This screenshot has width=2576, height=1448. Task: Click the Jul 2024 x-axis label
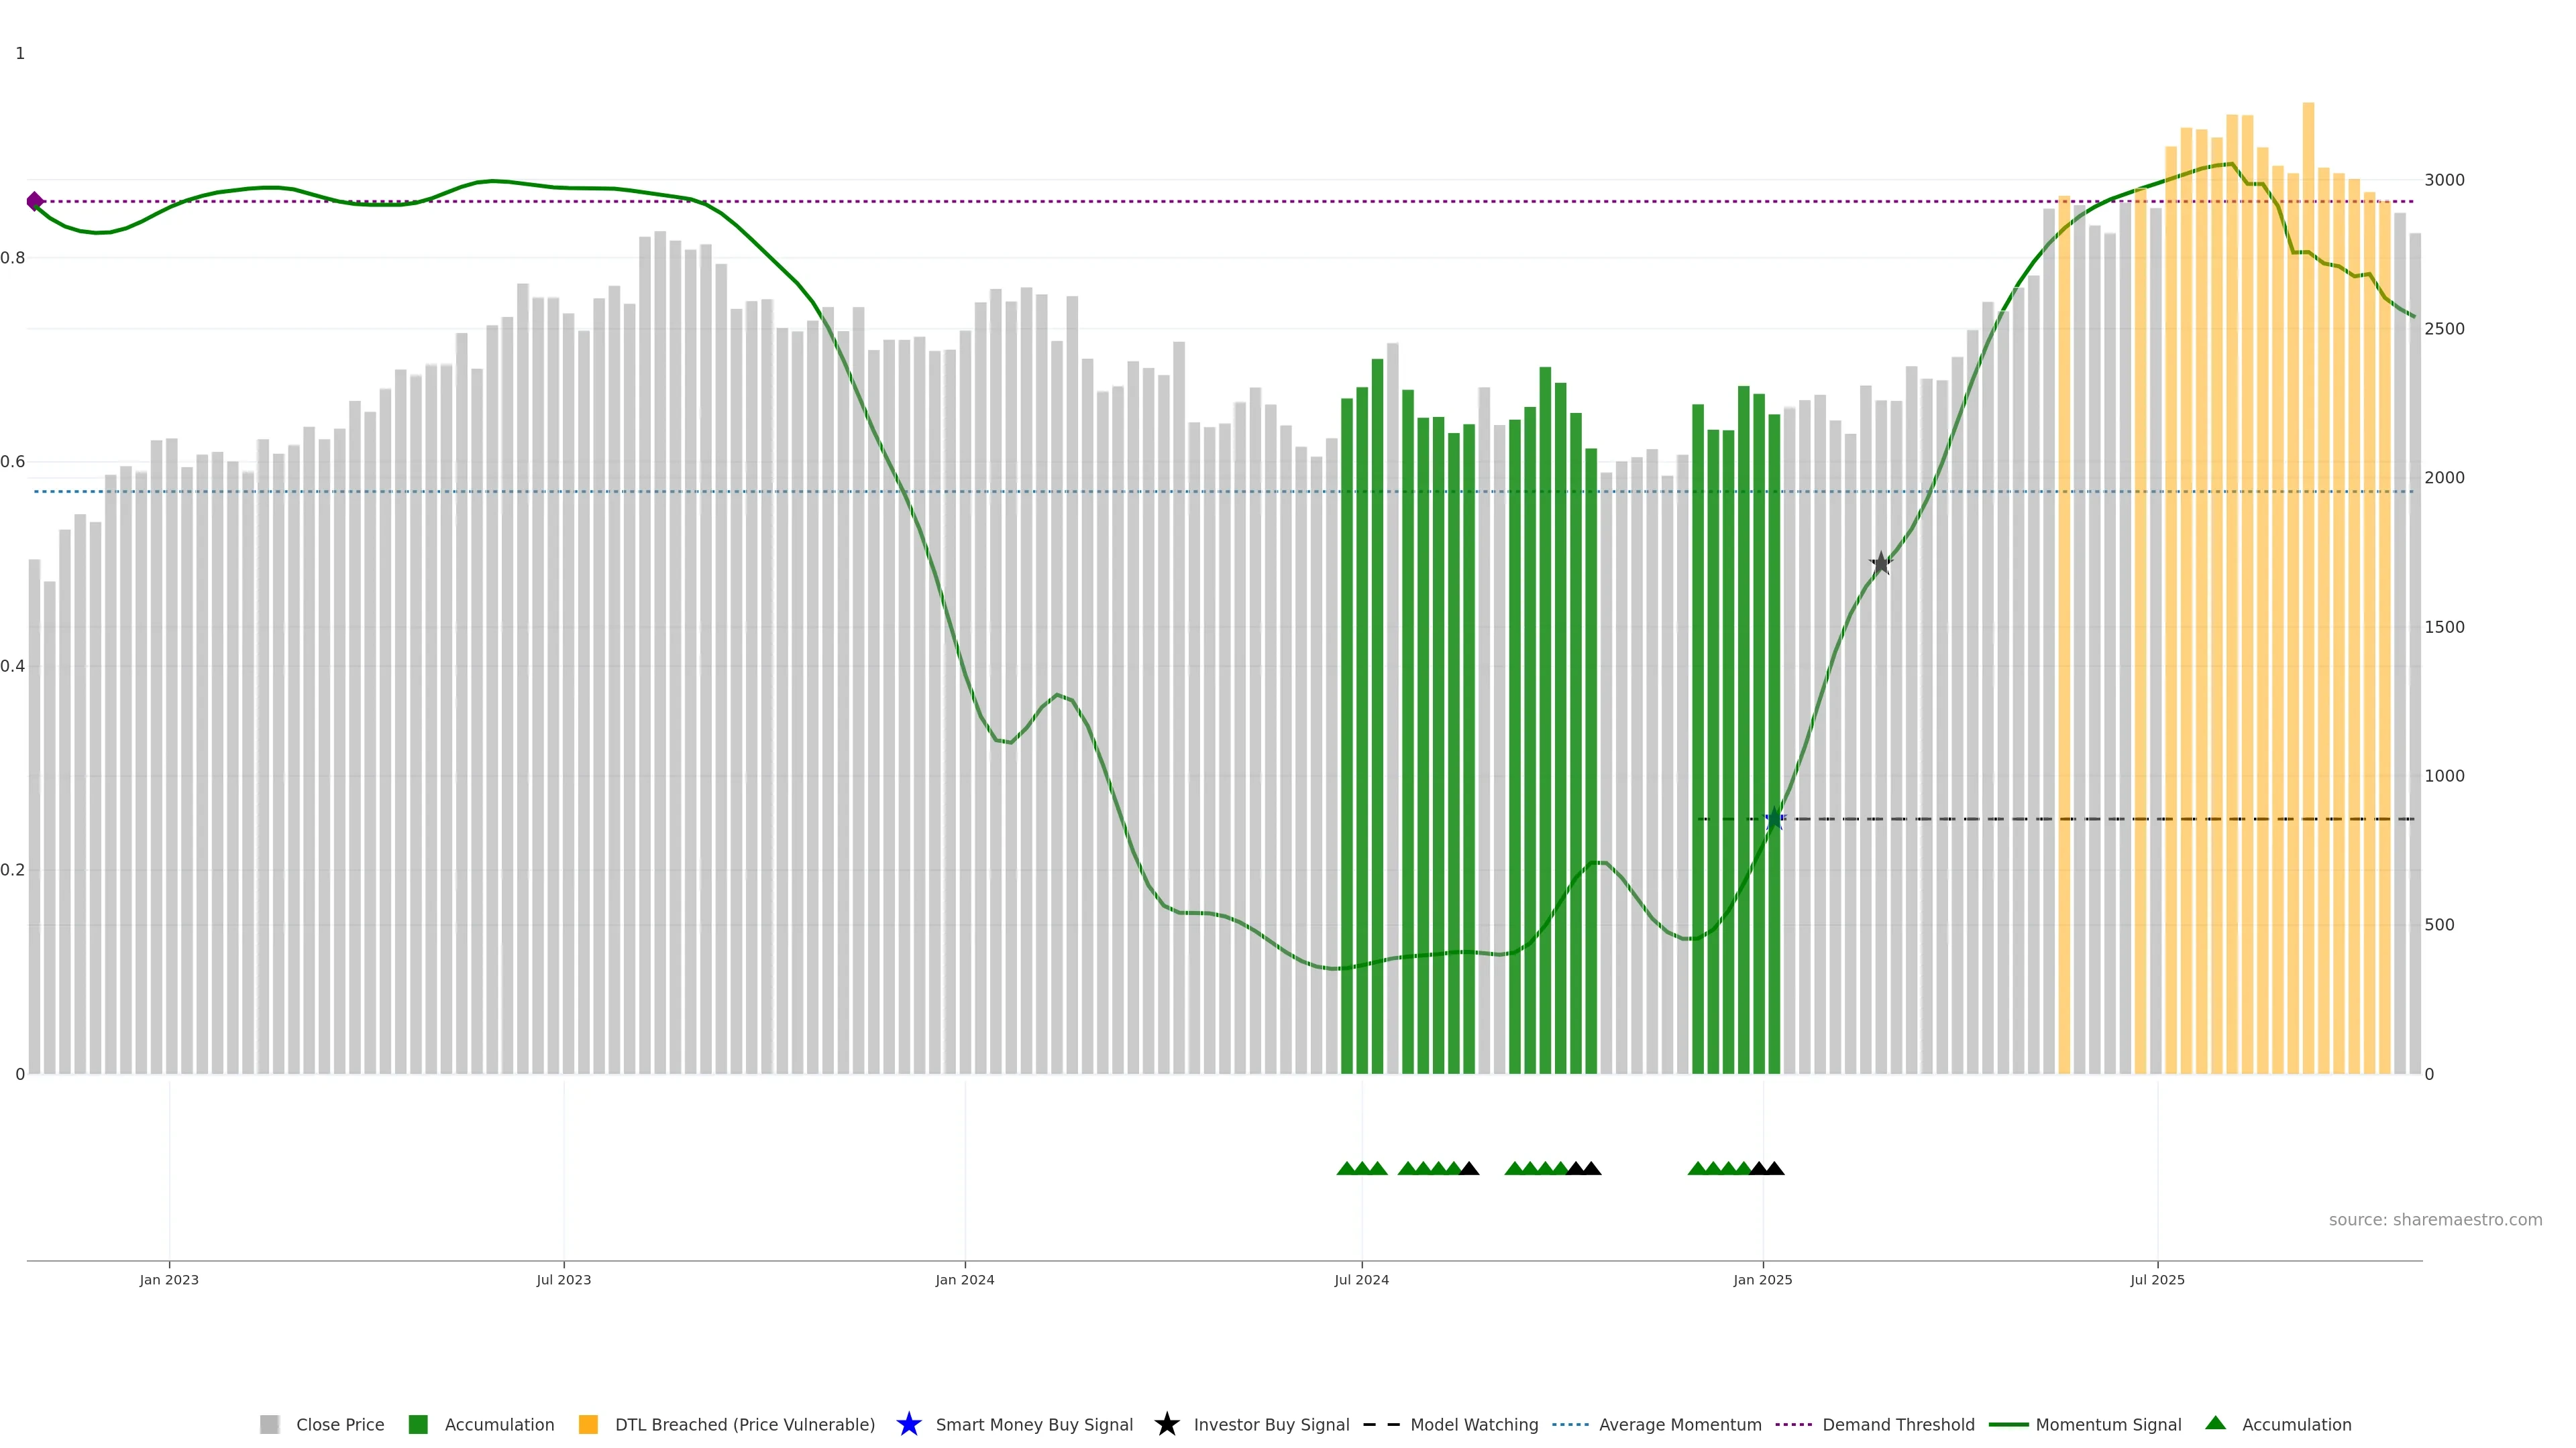pyautogui.click(x=1361, y=1279)
